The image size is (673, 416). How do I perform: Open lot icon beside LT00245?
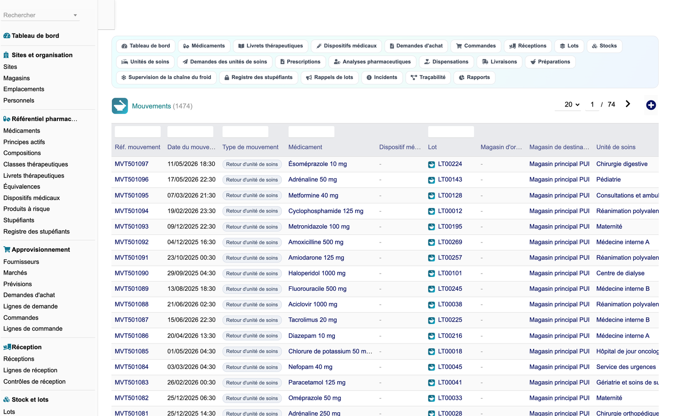coord(432,289)
